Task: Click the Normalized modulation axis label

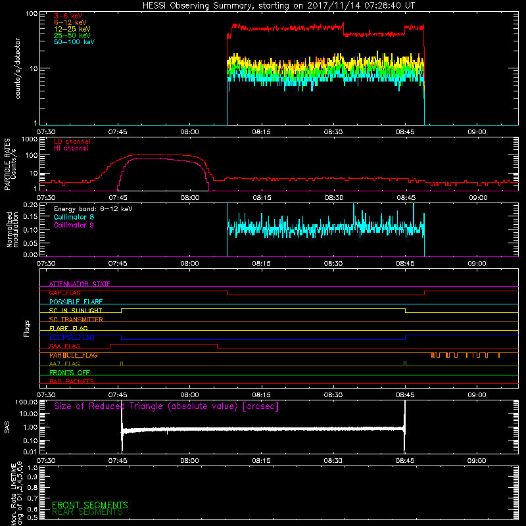Action: click(12, 229)
